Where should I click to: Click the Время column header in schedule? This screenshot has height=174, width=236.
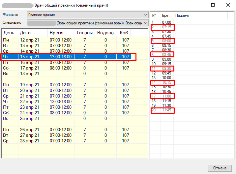coord(61,33)
